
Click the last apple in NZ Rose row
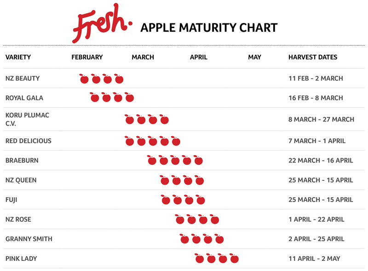point(214,219)
